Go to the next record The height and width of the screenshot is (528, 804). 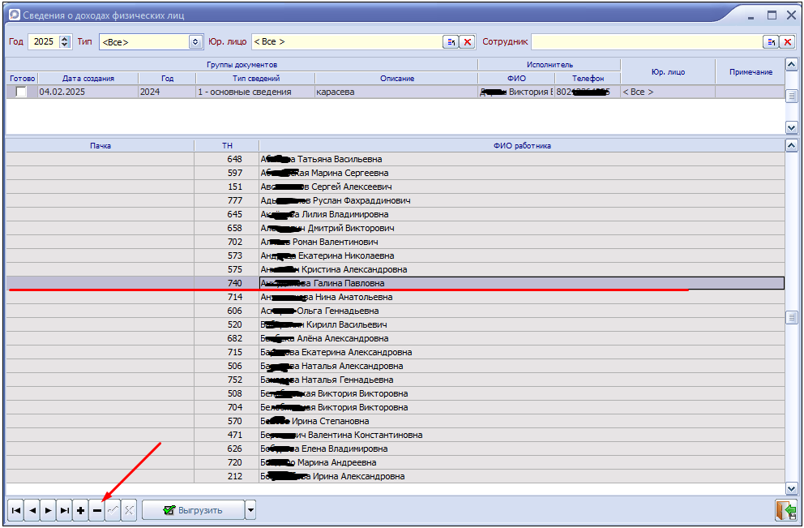49,510
